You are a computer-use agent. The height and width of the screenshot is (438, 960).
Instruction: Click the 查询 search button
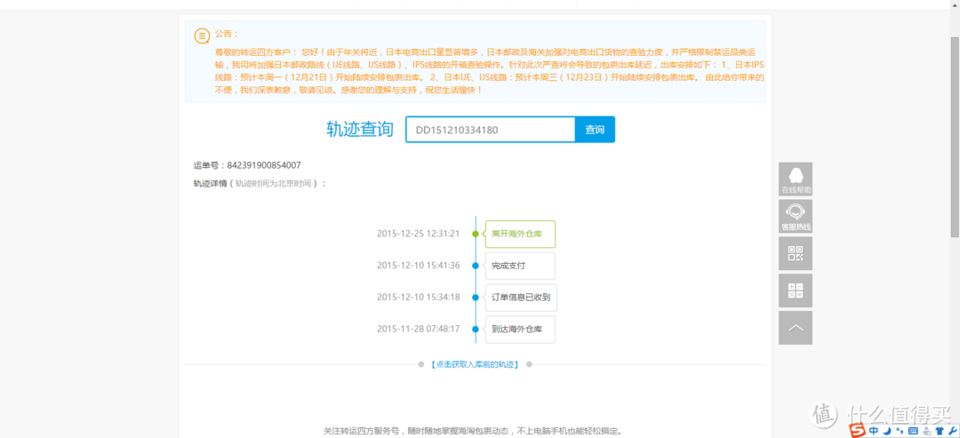[595, 130]
